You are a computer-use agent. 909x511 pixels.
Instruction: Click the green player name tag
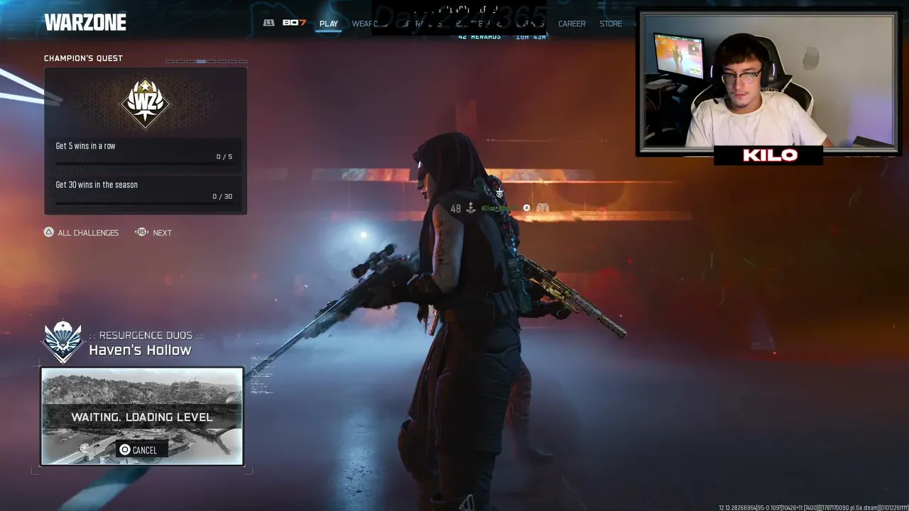500,208
